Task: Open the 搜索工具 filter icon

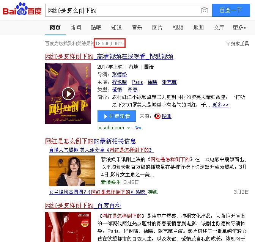Action: point(228,44)
